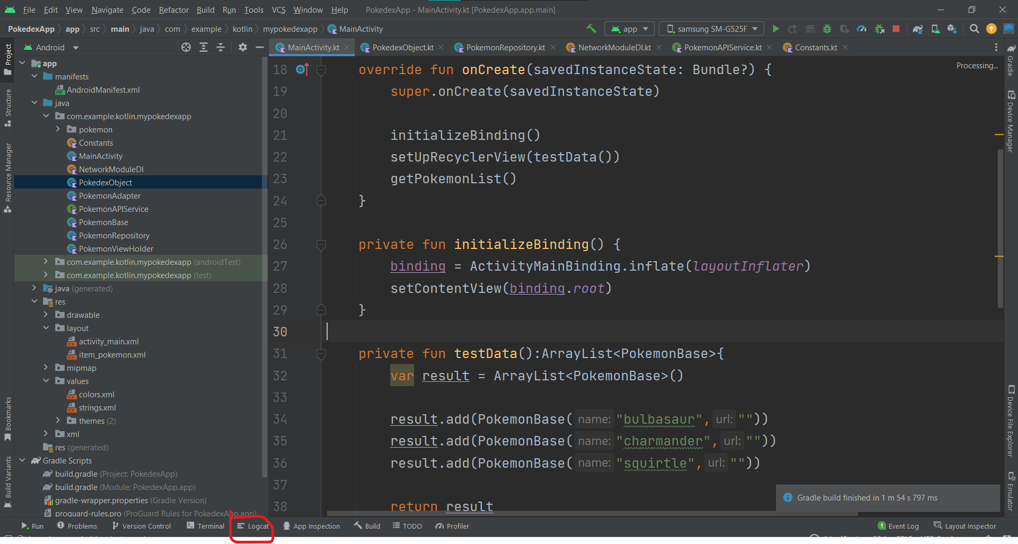Image resolution: width=1018 pixels, height=544 pixels.
Task: Toggle the Logcat tool window
Action: pos(253,526)
